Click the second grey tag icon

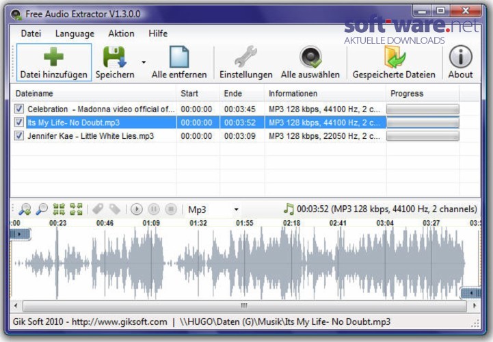(x=115, y=209)
